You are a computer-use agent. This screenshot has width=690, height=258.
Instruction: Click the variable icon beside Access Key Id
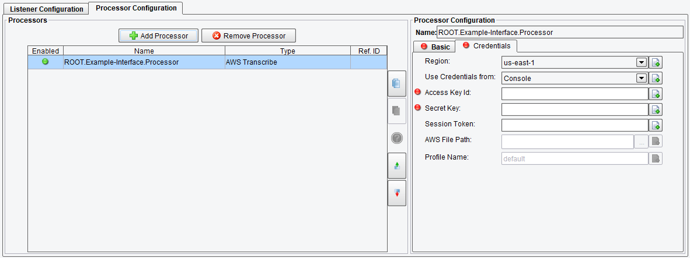[x=656, y=94]
